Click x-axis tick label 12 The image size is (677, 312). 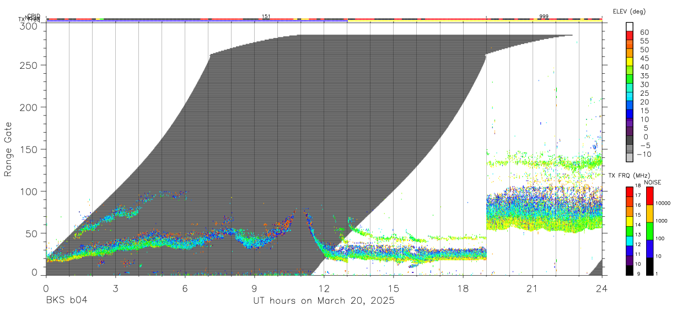pyautogui.click(x=324, y=288)
